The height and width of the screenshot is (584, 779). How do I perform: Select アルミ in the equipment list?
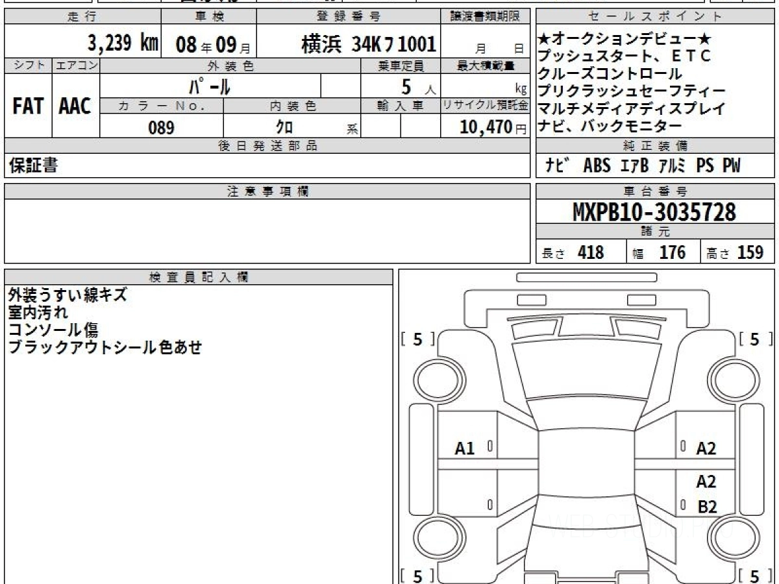(x=673, y=165)
